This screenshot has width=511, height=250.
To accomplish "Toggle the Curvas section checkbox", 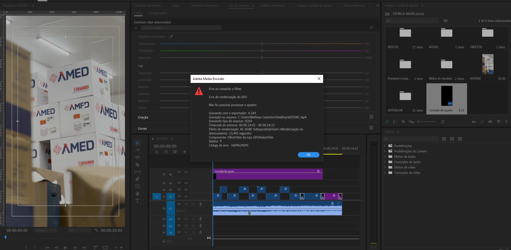I will [x=371, y=128].
